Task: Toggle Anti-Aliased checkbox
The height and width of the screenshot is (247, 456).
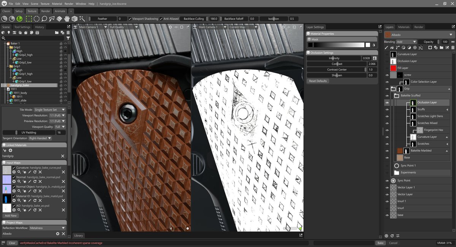Action: [161, 19]
